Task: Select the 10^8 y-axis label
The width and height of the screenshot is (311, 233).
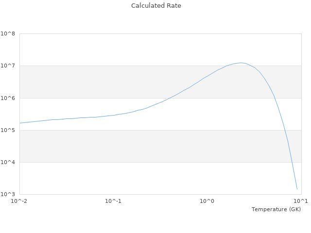Action: 8,34
